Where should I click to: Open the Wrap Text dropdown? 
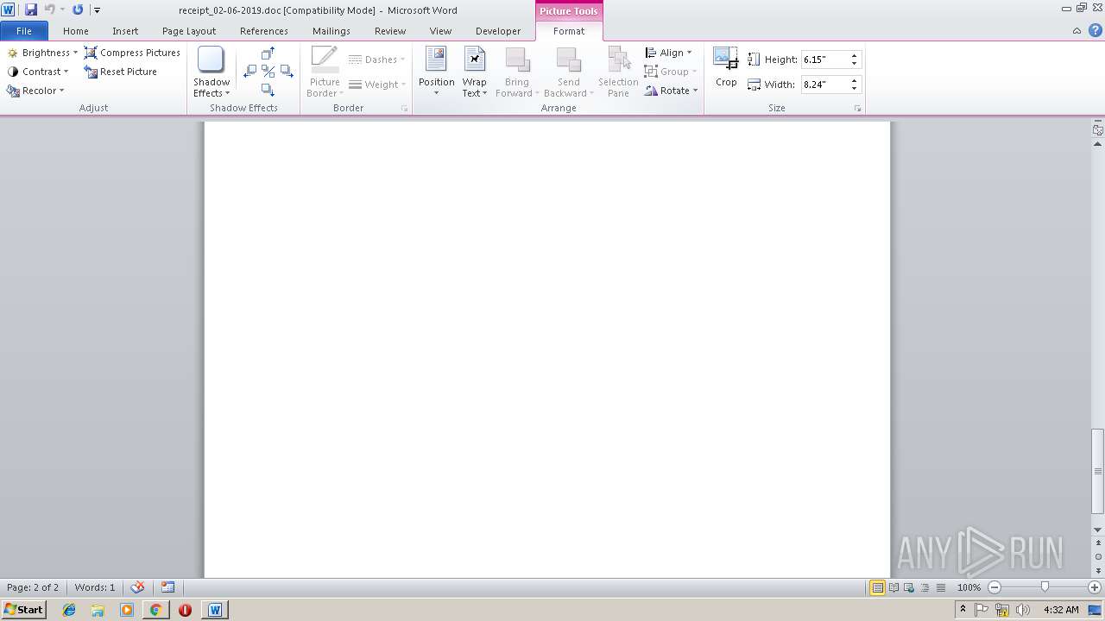(474, 72)
